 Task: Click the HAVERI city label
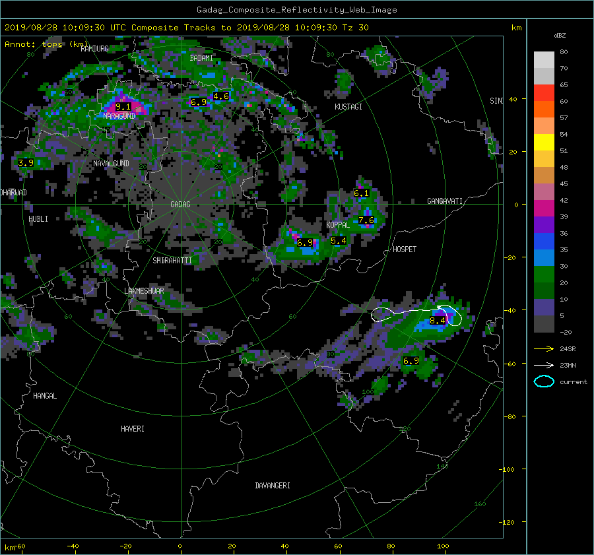click(133, 429)
